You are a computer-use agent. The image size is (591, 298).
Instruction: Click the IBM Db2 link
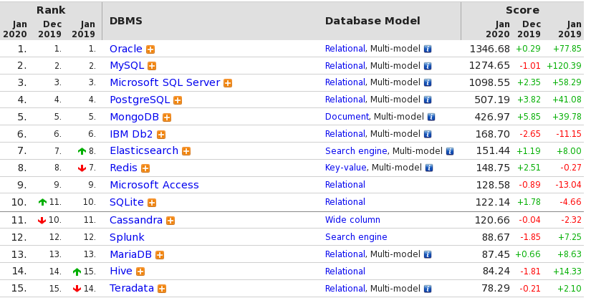point(131,134)
